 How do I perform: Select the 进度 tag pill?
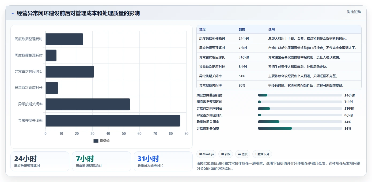243,154
